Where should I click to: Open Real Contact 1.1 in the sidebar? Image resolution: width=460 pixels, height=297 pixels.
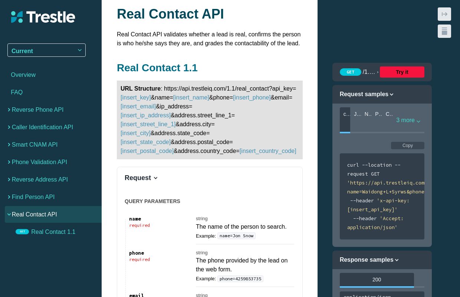point(53,232)
